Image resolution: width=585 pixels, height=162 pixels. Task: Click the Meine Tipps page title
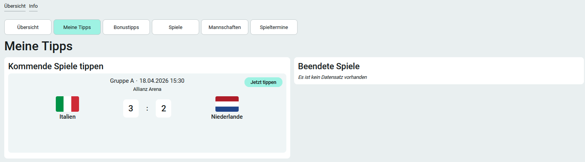(38, 46)
